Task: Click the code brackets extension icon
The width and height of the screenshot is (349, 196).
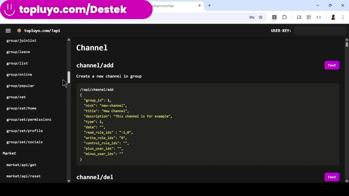Action: 318,17
